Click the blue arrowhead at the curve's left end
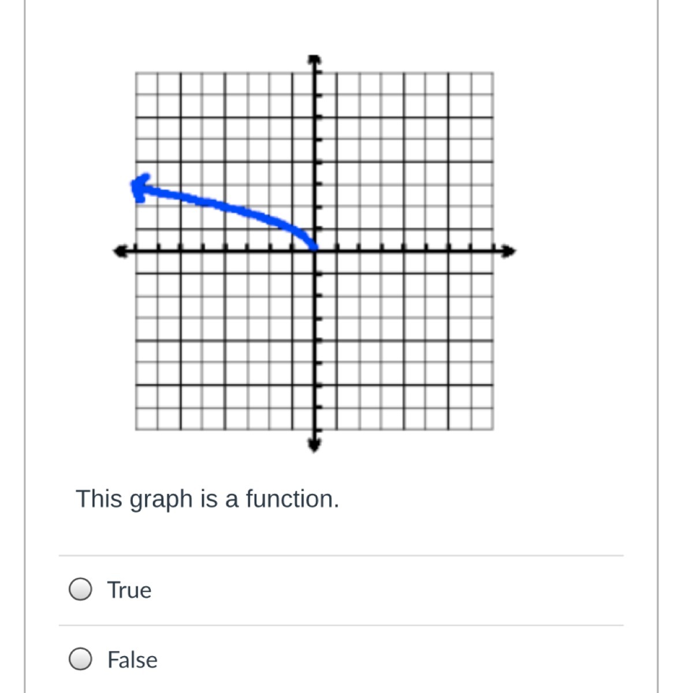Viewport: 693px width, 693px height. pyautogui.click(x=140, y=188)
